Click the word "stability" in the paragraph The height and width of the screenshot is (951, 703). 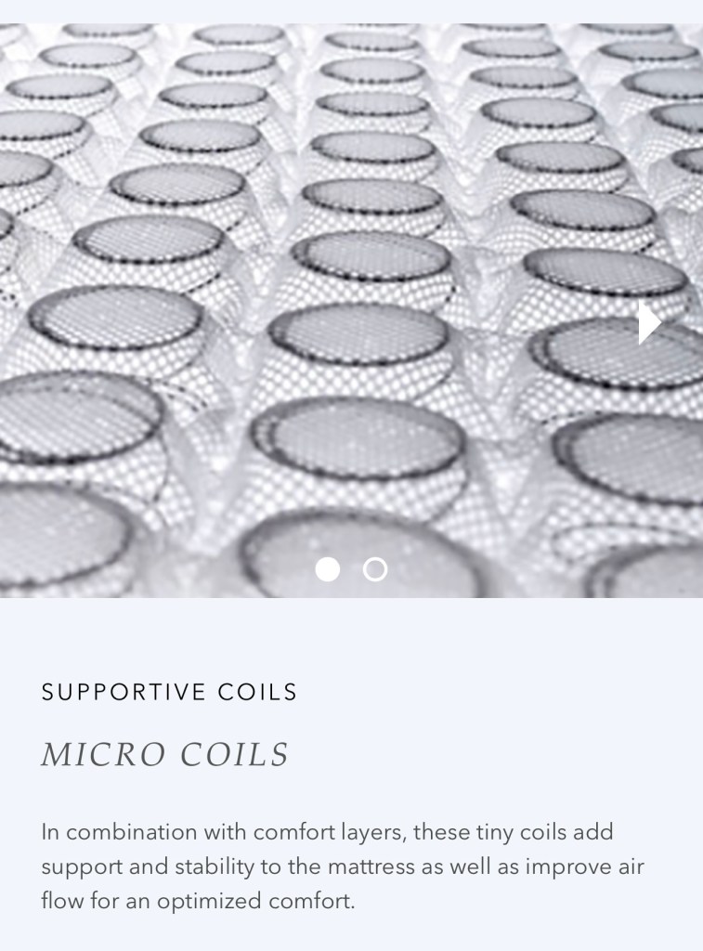[215, 867]
